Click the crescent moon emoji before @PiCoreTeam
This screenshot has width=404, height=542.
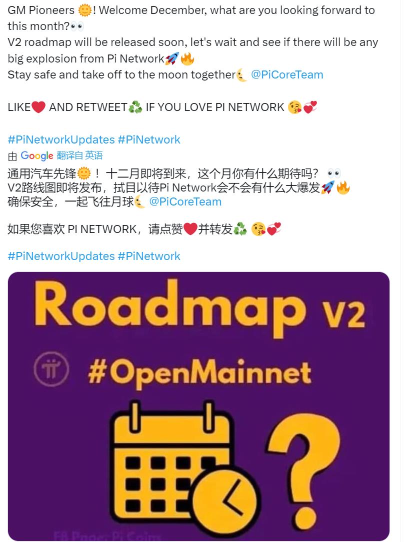[241, 74]
